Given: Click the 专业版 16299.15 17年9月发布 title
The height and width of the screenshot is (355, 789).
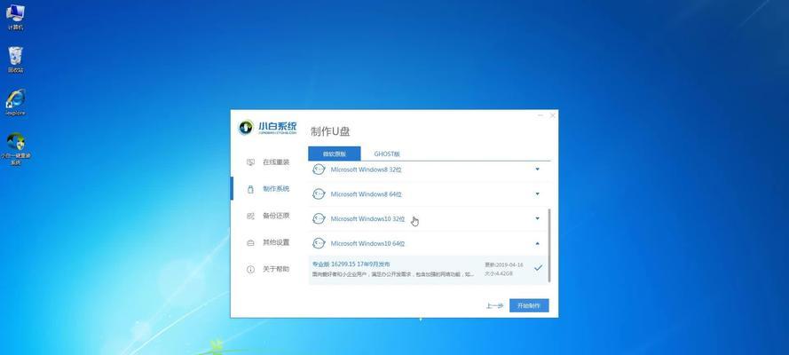Looking at the screenshot, I should click(x=351, y=264).
